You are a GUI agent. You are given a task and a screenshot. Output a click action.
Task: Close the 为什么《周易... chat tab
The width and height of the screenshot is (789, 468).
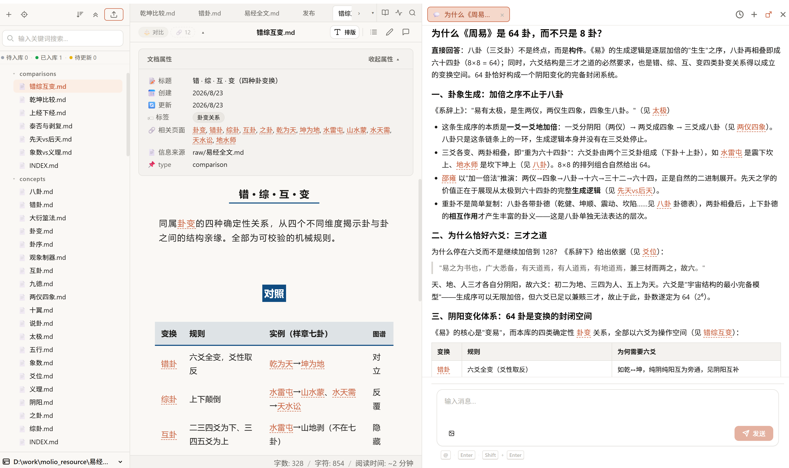[x=502, y=15]
